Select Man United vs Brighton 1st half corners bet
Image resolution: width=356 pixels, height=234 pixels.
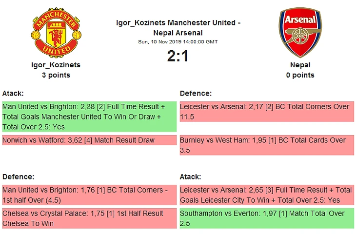click(x=88, y=195)
